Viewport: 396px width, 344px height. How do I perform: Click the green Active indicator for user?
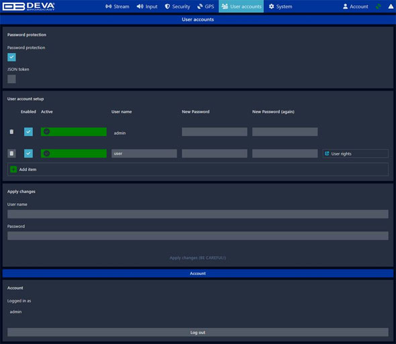[x=74, y=154]
